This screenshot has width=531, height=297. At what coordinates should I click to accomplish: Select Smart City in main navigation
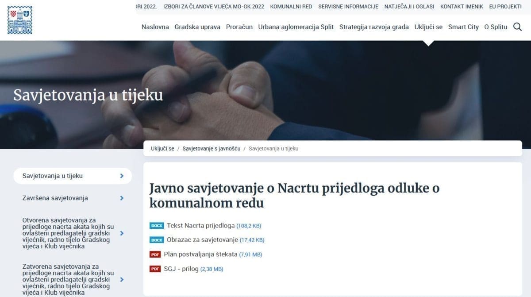[463, 27]
